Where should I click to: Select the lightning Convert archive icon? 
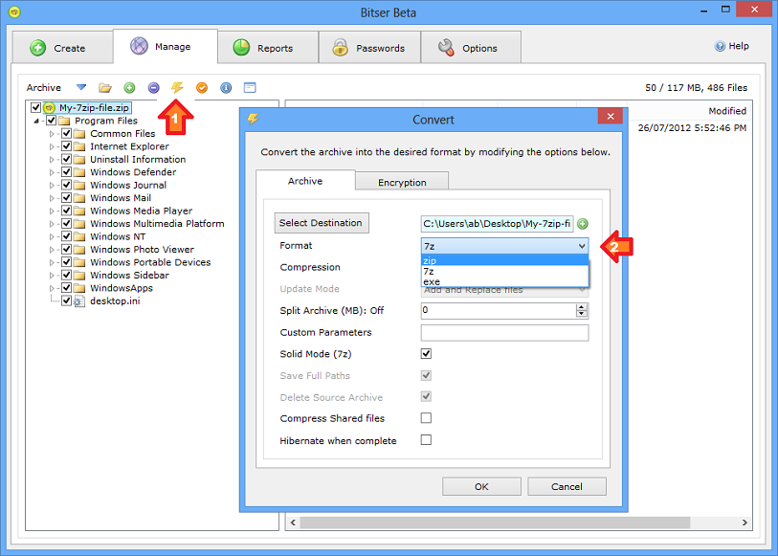177,87
